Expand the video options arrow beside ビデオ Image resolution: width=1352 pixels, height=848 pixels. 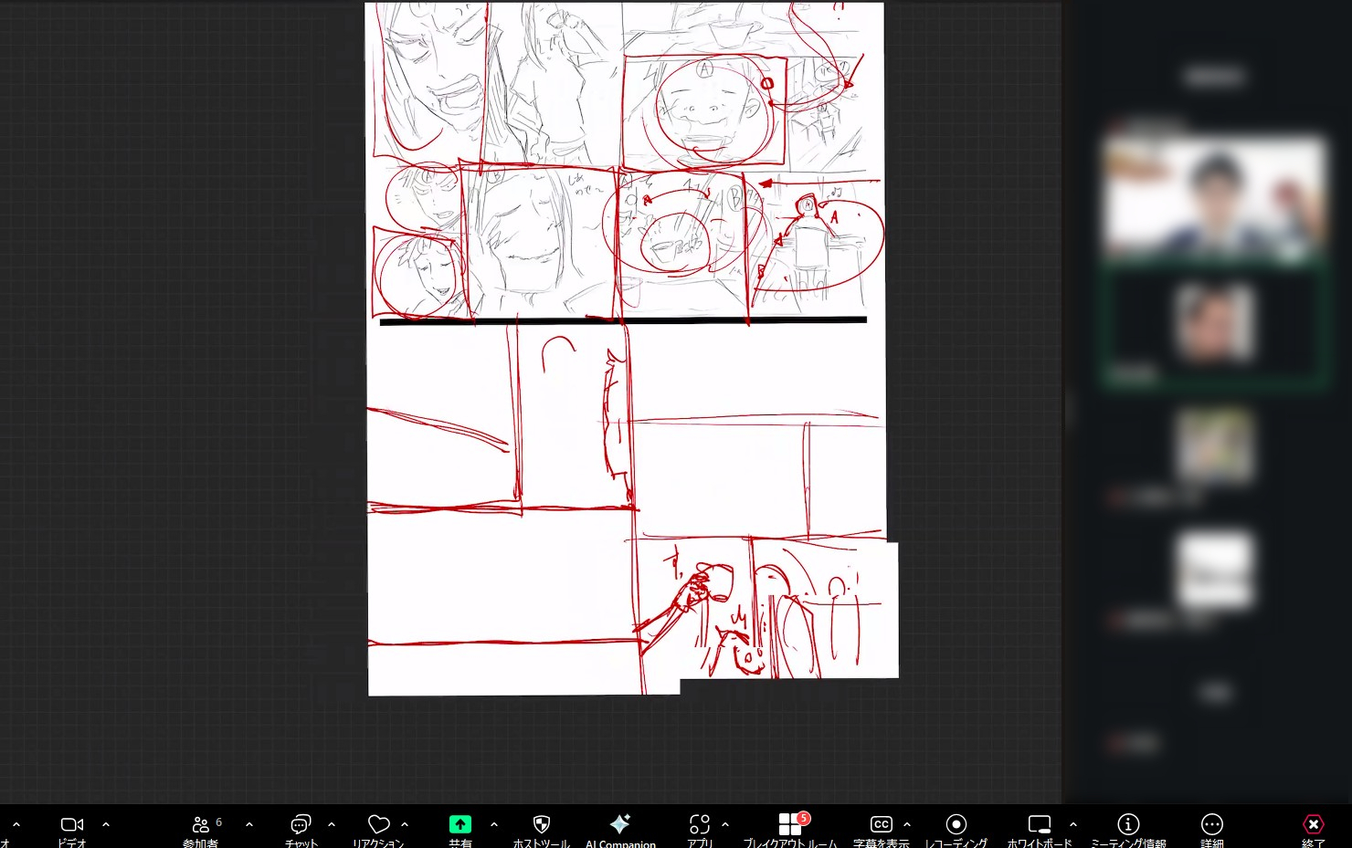(x=106, y=824)
